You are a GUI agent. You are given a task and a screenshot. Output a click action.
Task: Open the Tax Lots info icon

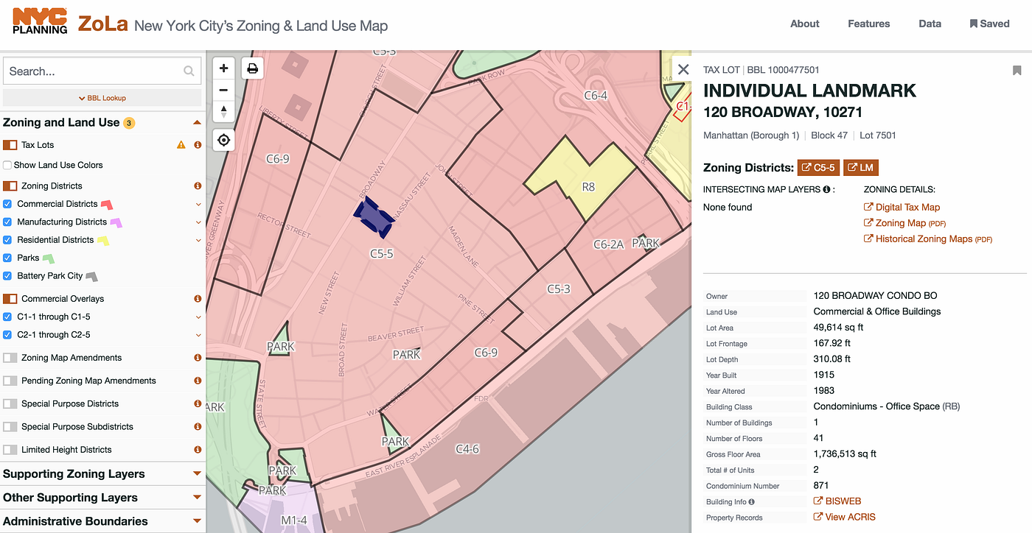tap(198, 145)
